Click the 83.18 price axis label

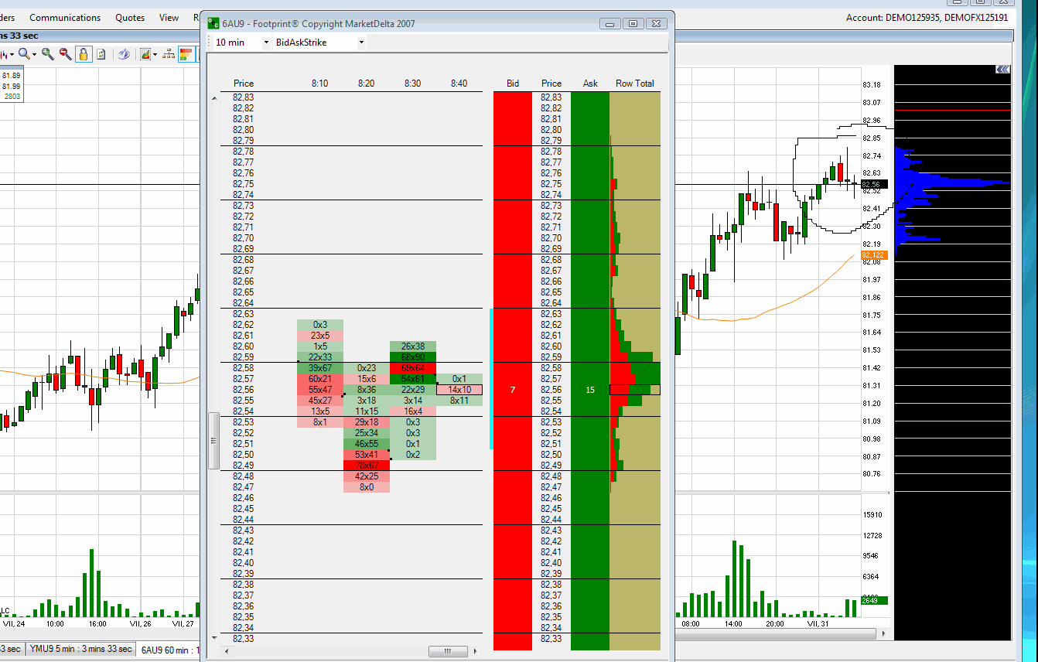click(x=872, y=84)
